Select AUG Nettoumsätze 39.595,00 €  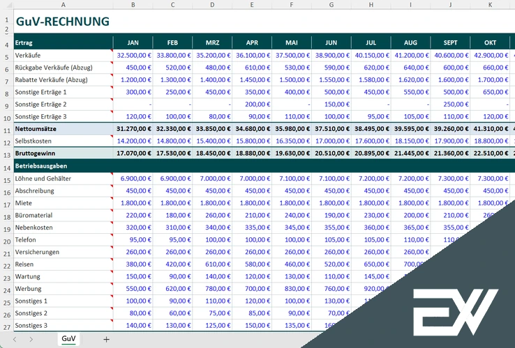[410, 129]
